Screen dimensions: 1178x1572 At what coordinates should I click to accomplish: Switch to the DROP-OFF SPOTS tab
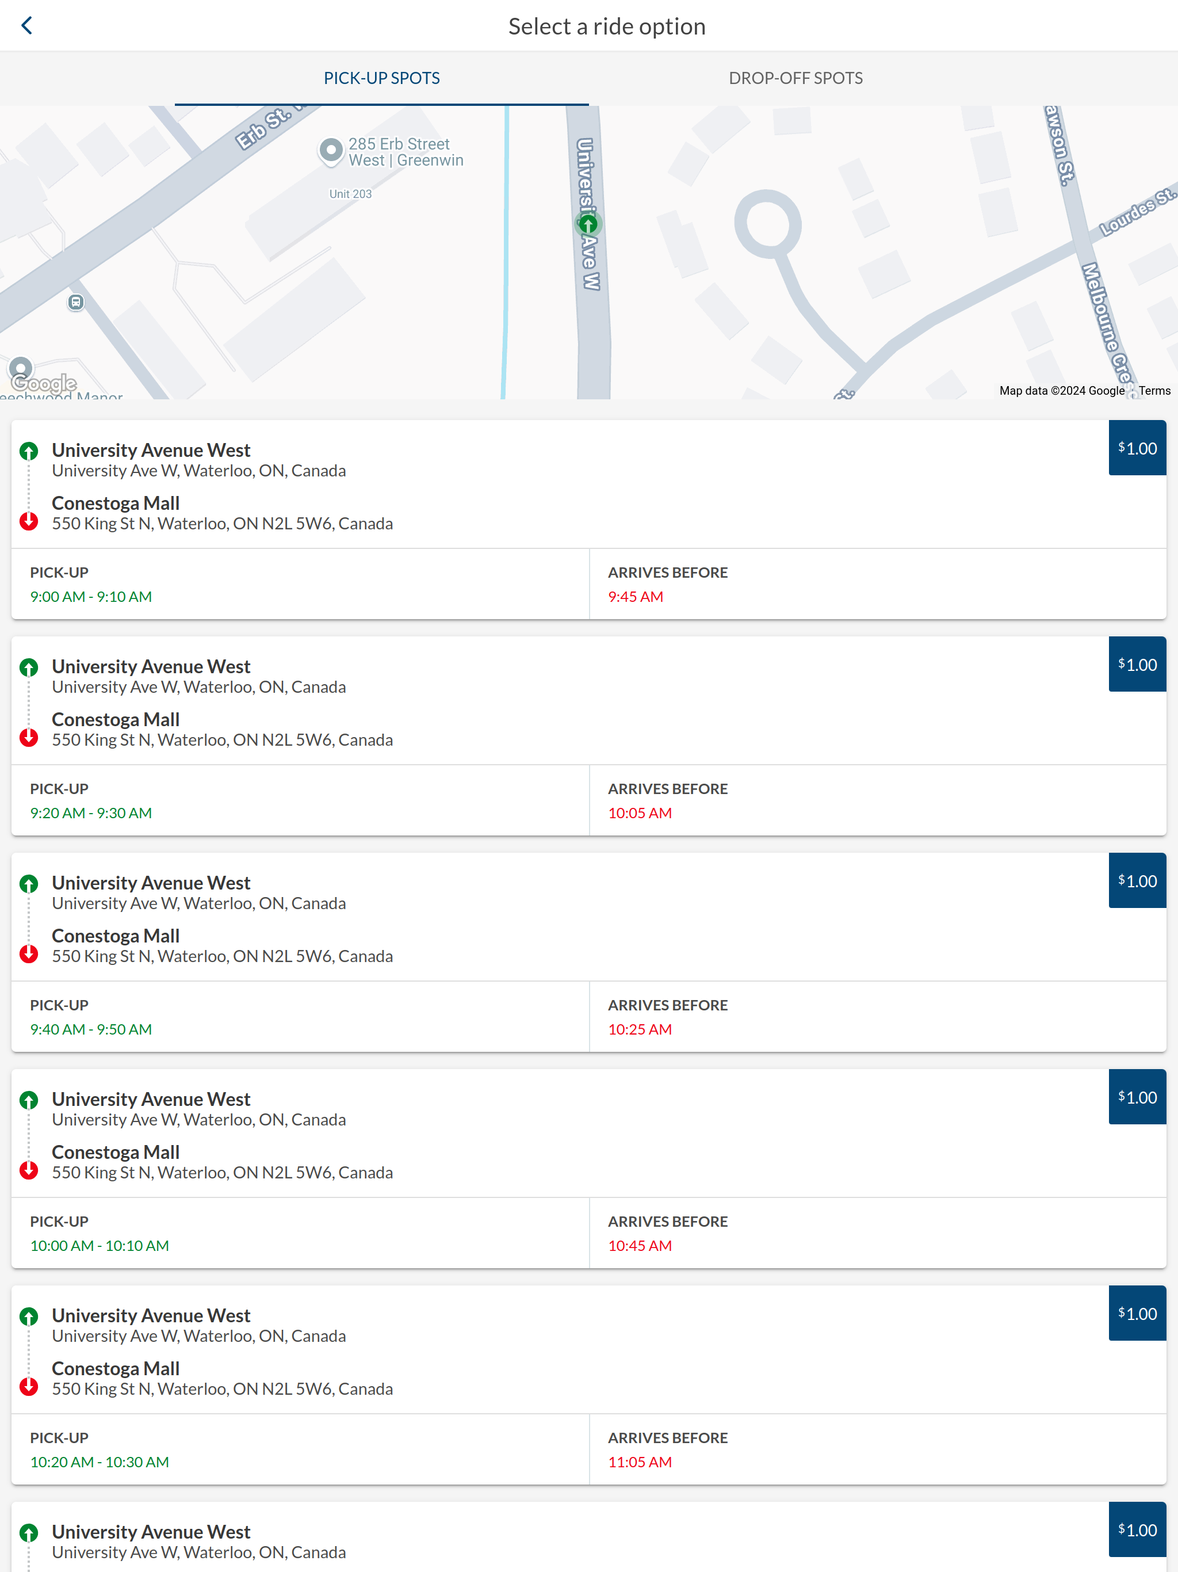click(x=795, y=78)
